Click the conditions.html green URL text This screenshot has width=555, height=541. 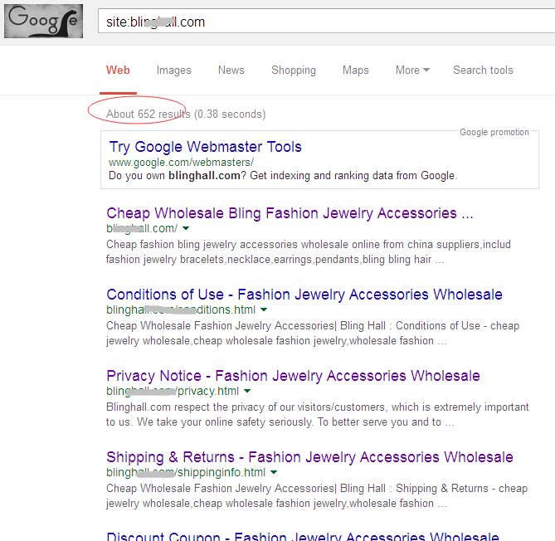(x=181, y=309)
